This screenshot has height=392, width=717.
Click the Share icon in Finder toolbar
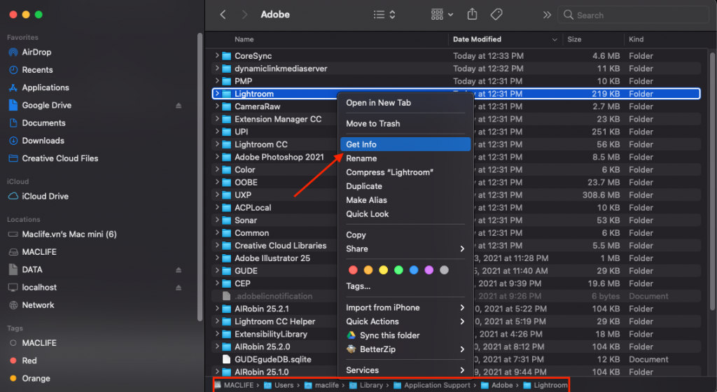[472, 14]
